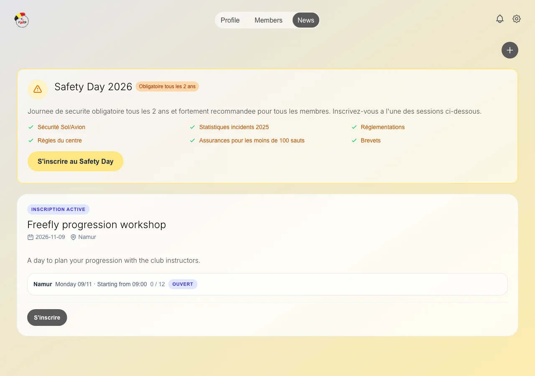Click the Brevets item text
This screenshot has height=376, width=535.
click(371, 140)
